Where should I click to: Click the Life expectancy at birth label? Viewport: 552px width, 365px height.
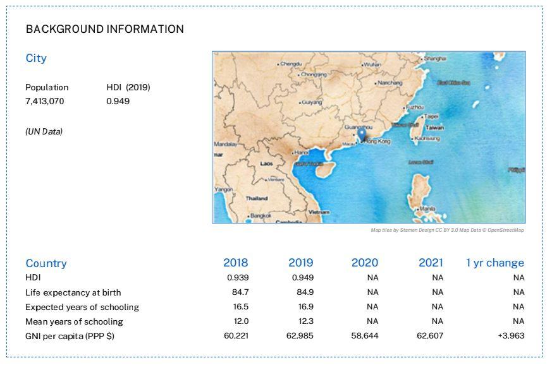point(73,292)
